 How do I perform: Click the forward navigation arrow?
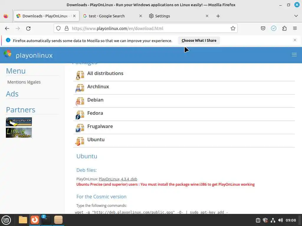pos(18,29)
